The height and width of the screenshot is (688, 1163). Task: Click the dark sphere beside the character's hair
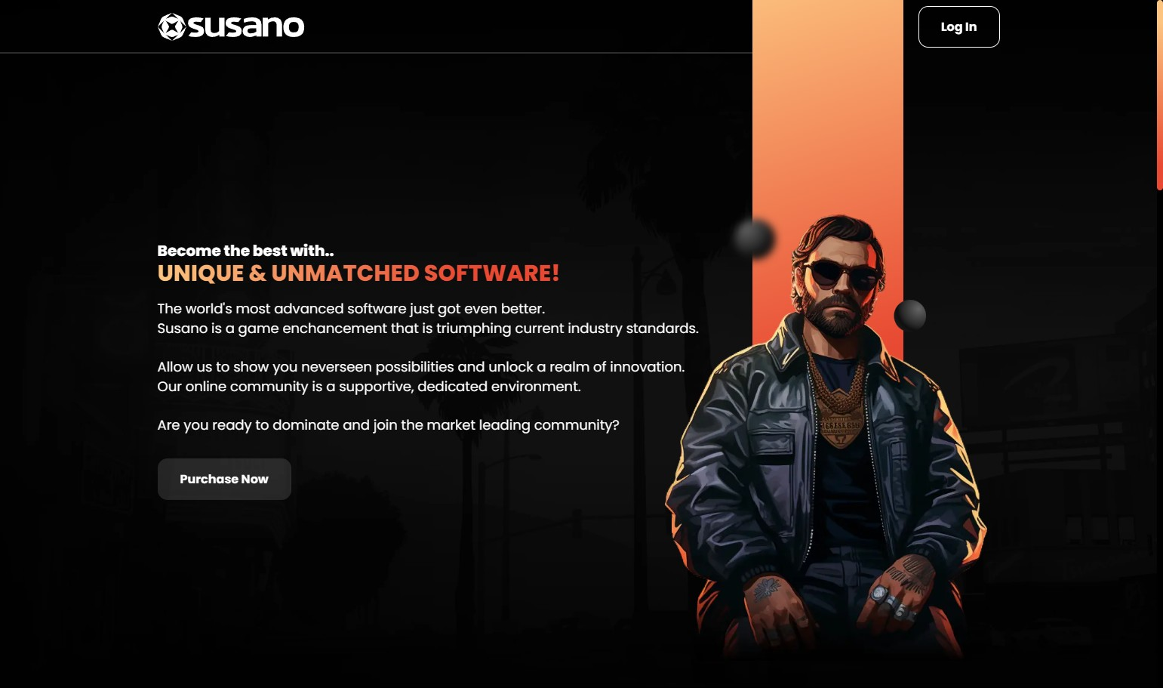pos(754,238)
